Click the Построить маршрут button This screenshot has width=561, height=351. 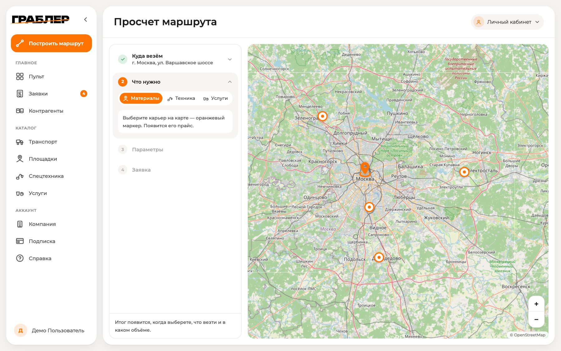tap(51, 43)
